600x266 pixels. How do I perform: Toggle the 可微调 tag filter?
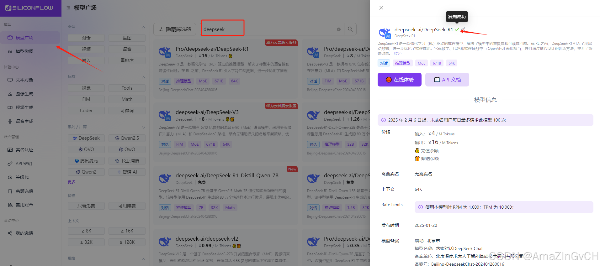[127, 111]
